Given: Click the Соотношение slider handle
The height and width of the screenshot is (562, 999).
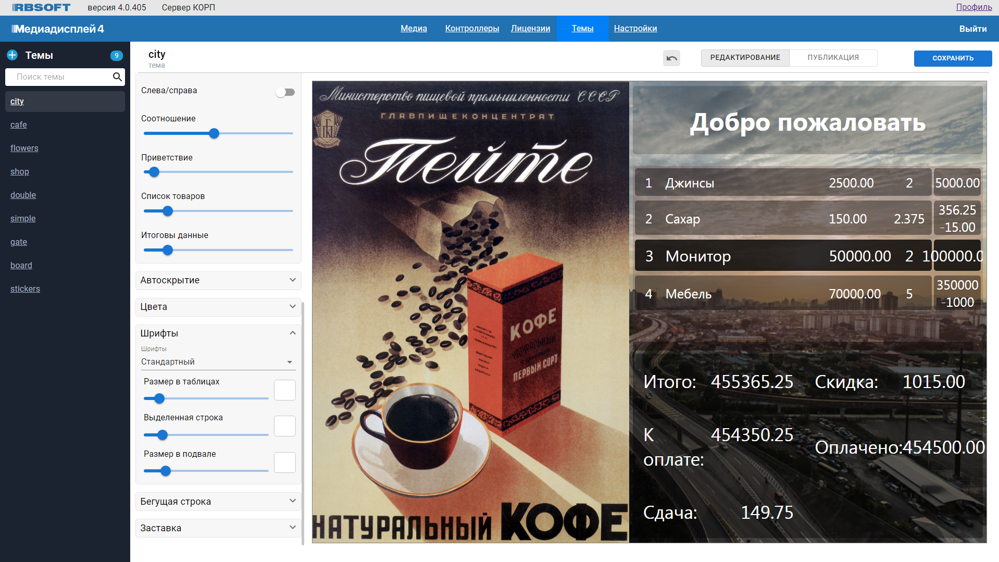Looking at the screenshot, I should pyautogui.click(x=214, y=133).
